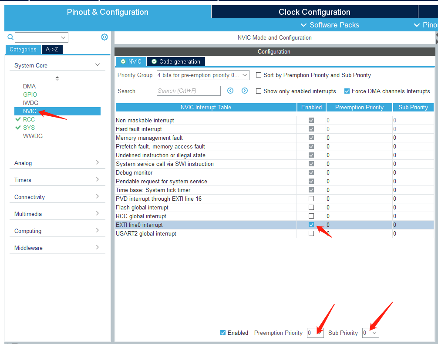Select the A->Z tab
This screenshot has height=344, width=438.
(52, 50)
